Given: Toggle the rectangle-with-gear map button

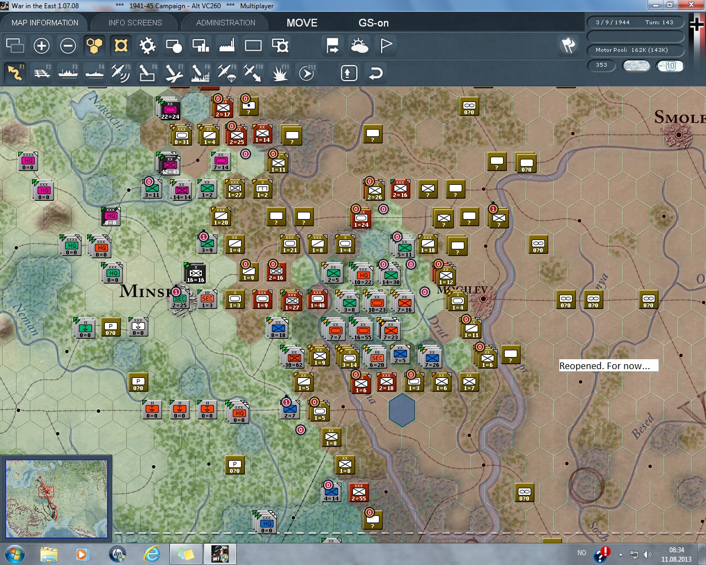Looking at the screenshot, I should pyautogui.click(x=280, y=45).
